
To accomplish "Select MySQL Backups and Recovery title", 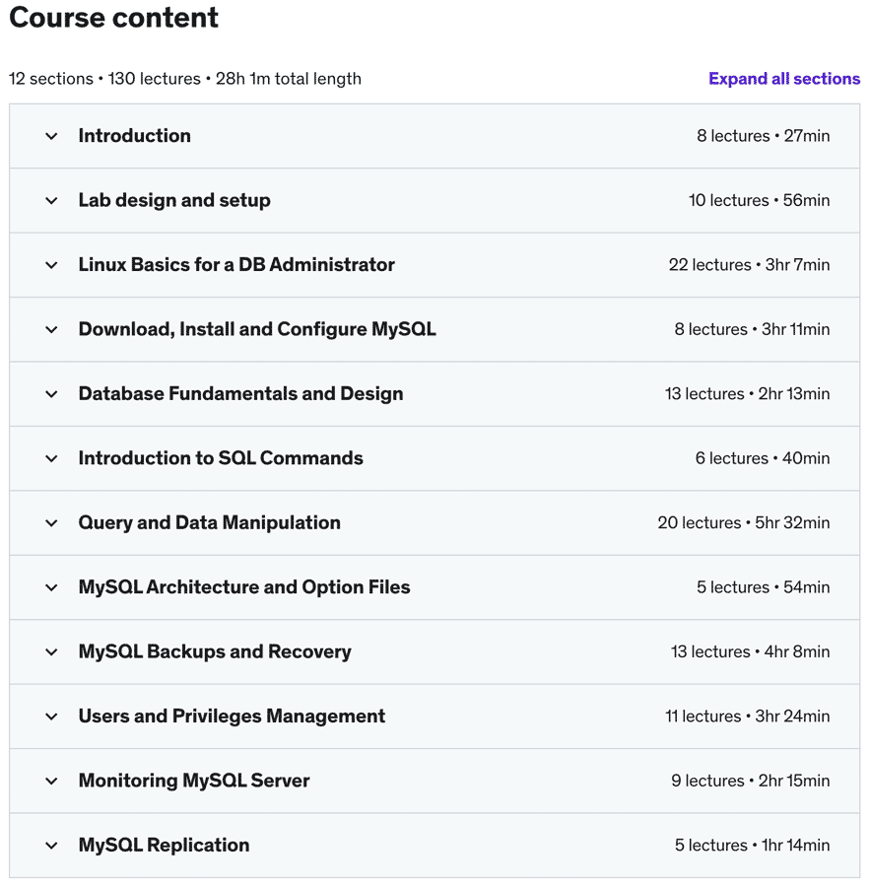I will click(x=215, y=651).
